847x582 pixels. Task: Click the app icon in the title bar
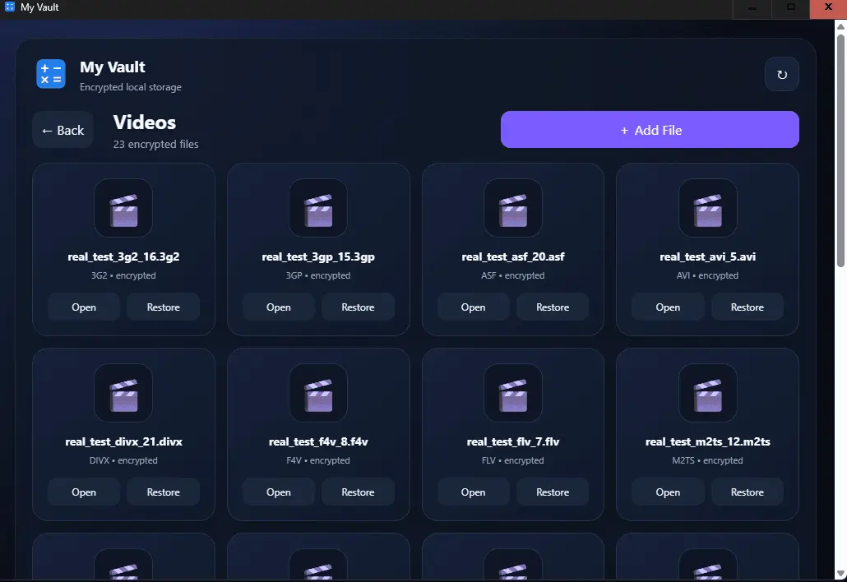(x=9, y=7)
